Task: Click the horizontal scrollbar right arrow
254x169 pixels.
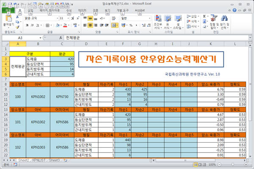Action: [x=245, y=160]
